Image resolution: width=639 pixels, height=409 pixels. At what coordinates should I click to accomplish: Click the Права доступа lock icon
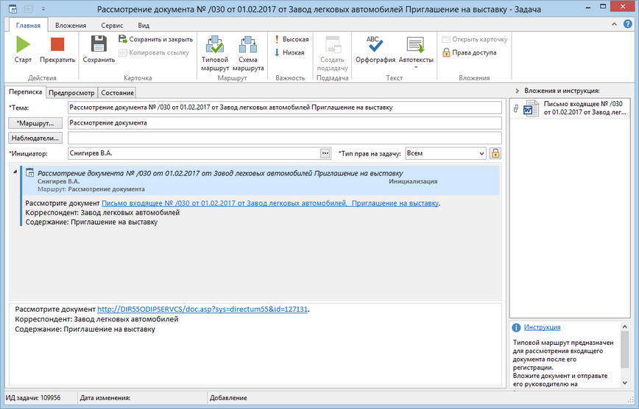pyautogui.click(x=446, y=52)
